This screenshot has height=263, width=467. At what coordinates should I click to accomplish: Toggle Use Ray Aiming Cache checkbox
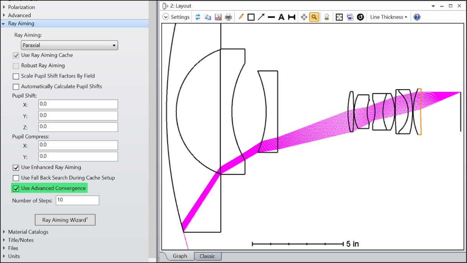16,55
